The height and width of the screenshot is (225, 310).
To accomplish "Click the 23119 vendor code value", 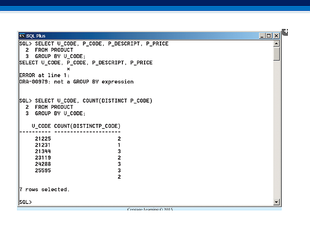I will (x=43, y=158).
